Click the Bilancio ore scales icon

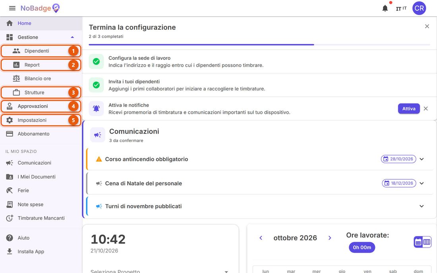16,79
